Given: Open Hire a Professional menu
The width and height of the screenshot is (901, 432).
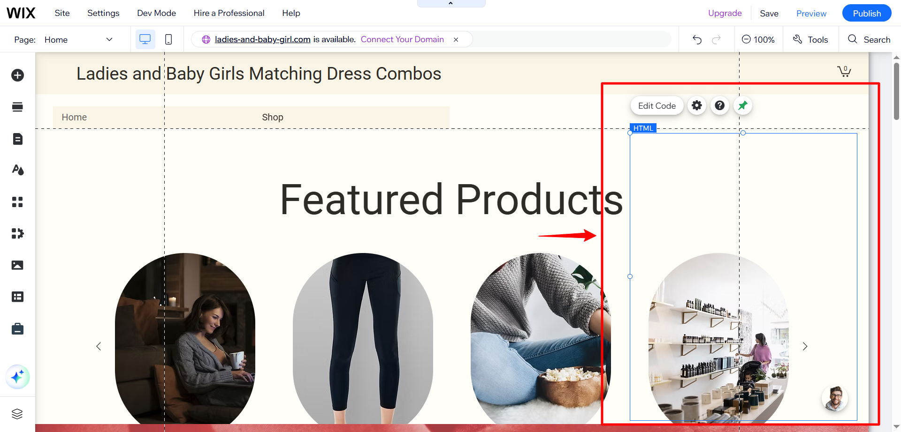Looking at the screenshot, I should click(x=229, y=13).
